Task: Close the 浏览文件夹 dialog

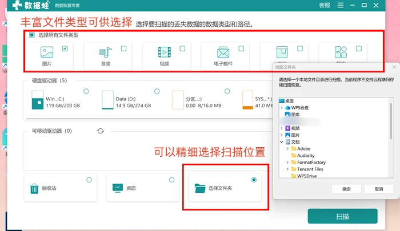Action: 394,67
